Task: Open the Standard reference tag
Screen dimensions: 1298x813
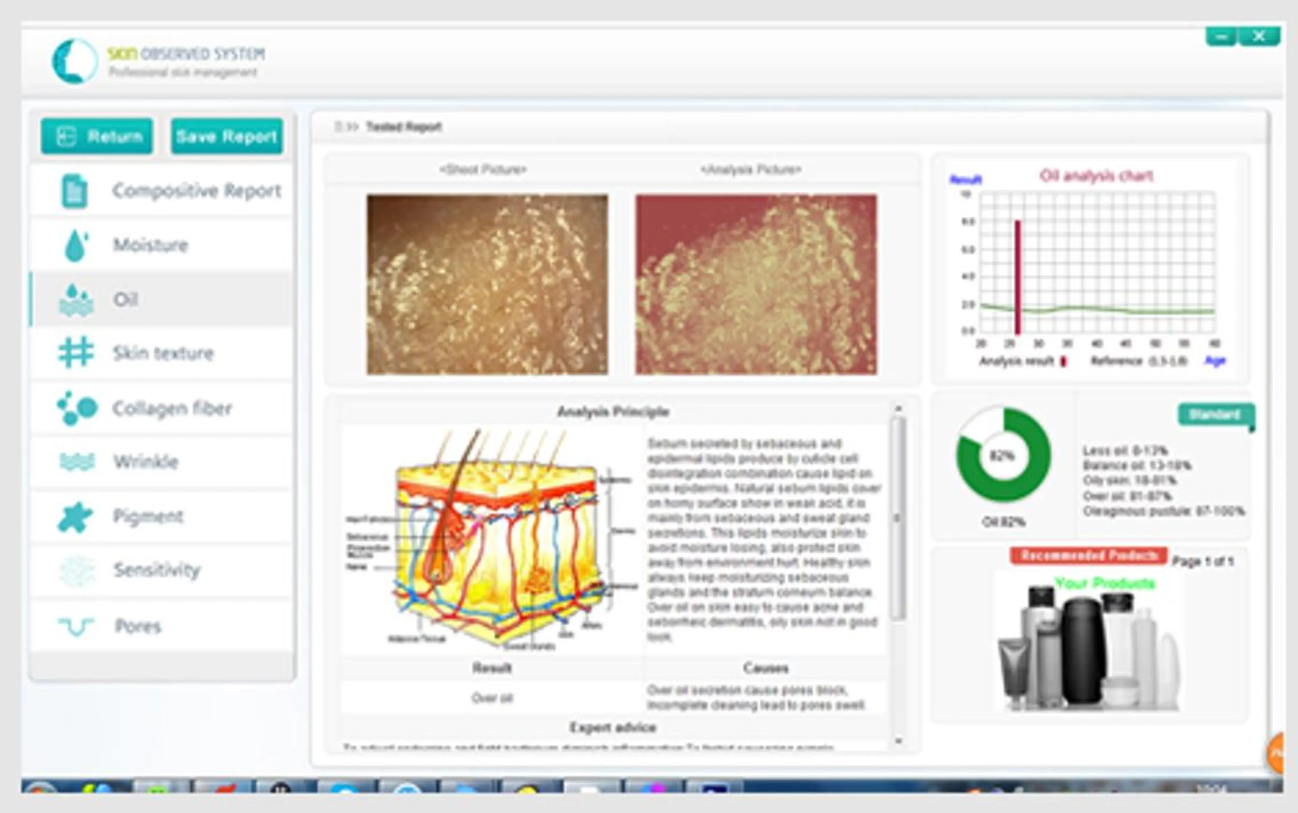Action: pyautogui.click(x=1215, y=415)
